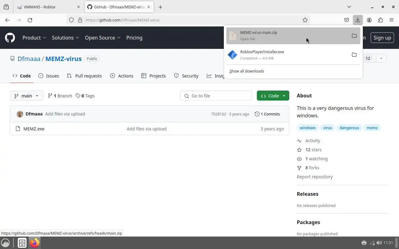
Task: Open the green Code dropdown button
Action: (x=273, y=96)
